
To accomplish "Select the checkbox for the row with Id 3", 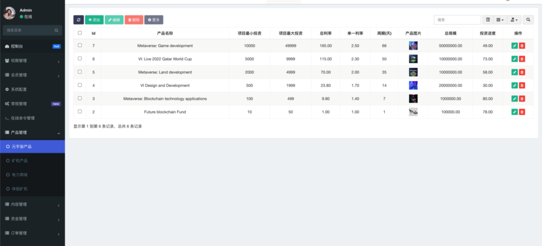I will click(80, 98).
